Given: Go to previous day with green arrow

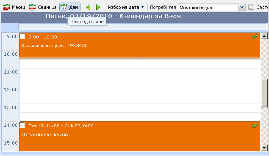Looking at the screenshot, I should 88,7.
